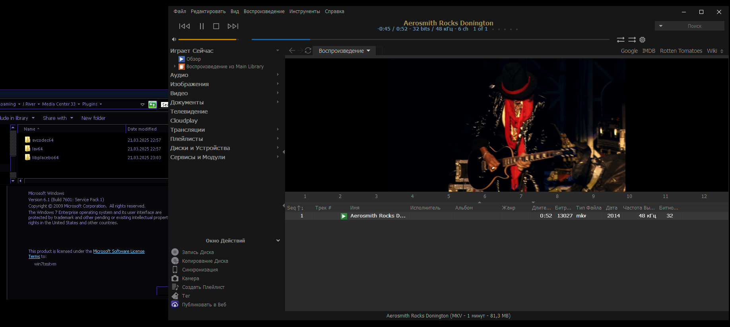Open the Файл menu
This screenshot has width=730, height=327.
pos(180,12)
